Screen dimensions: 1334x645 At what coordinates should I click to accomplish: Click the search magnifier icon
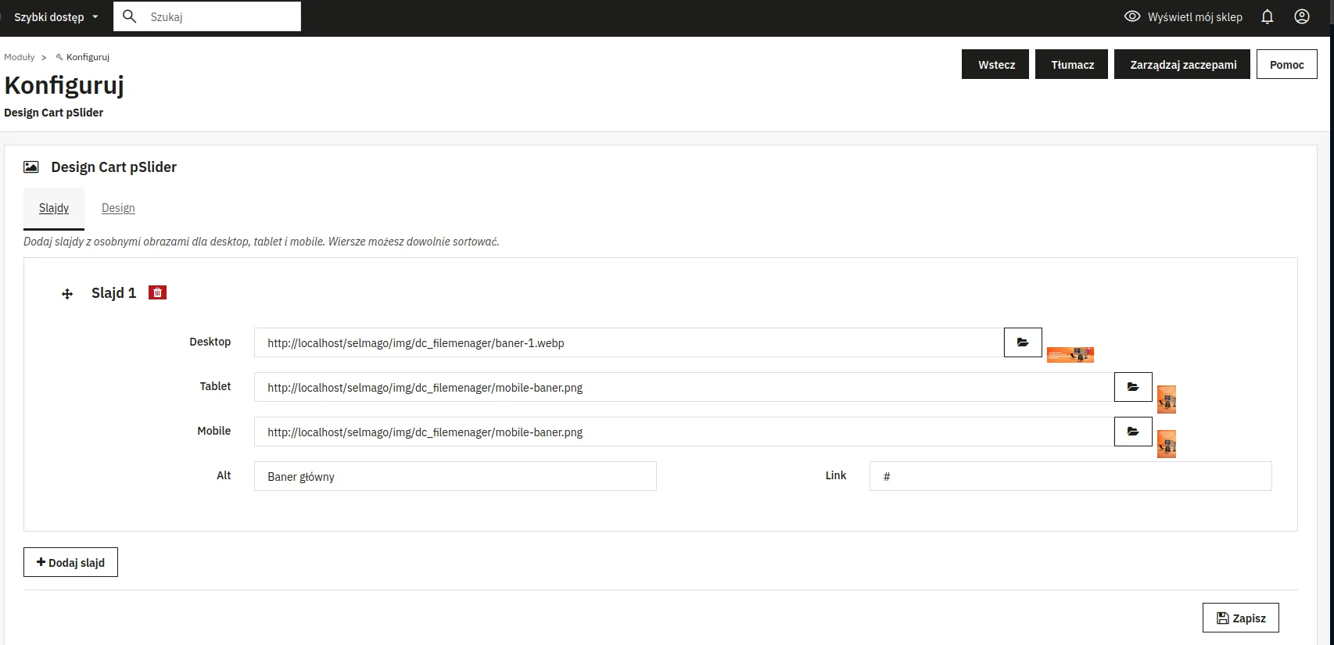point(130,16)
